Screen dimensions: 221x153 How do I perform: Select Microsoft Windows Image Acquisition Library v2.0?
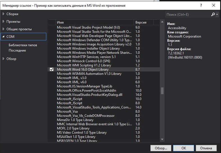point(104,44)
